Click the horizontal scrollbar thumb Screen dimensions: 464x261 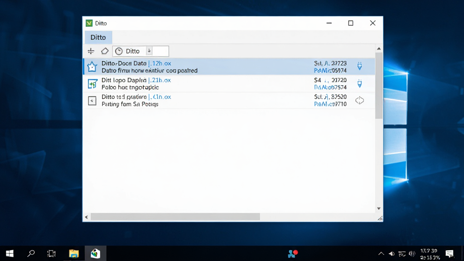[175, 217]
